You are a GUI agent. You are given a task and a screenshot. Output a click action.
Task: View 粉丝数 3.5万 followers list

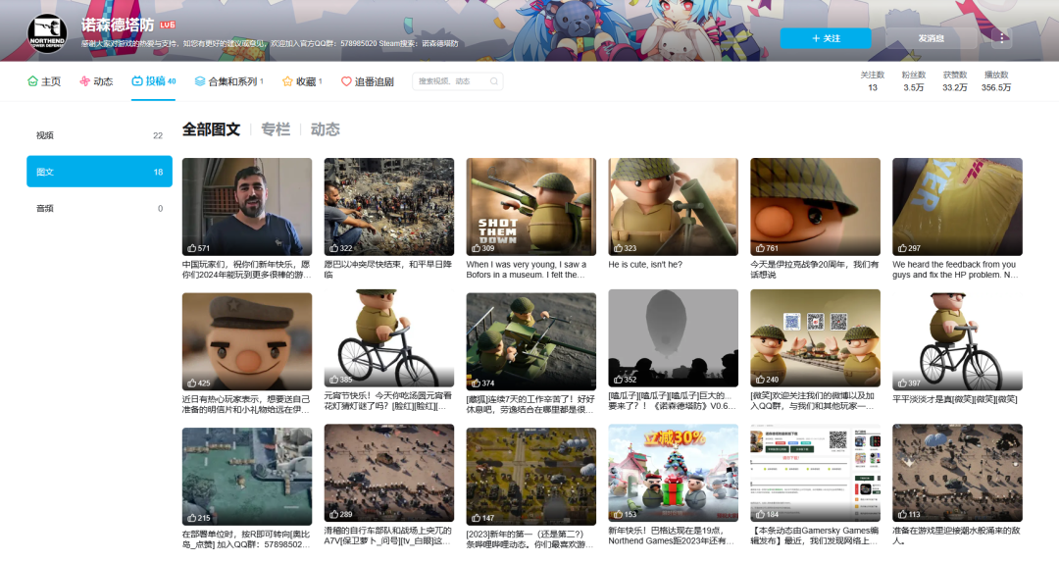(x=914, y=81)
